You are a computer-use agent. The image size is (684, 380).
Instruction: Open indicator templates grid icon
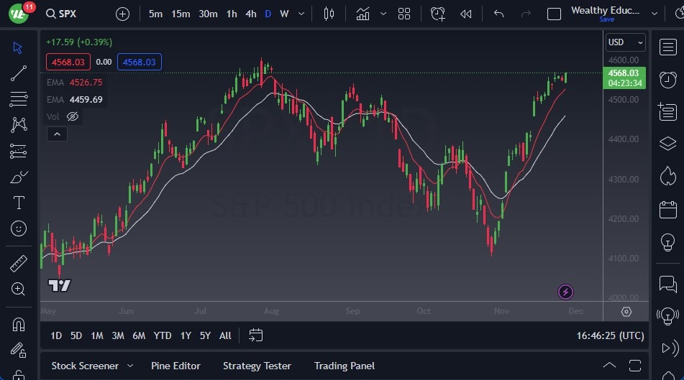[404, 14]
